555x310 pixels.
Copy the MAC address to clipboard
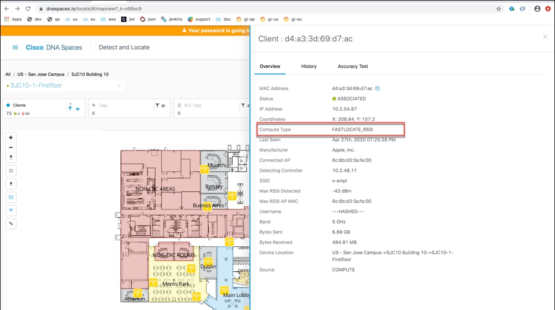378,89
